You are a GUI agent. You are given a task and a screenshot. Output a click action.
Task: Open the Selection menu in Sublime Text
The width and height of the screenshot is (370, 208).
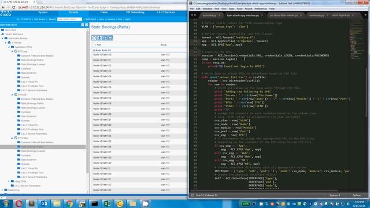pyautogui.click(x=207, y=9)
